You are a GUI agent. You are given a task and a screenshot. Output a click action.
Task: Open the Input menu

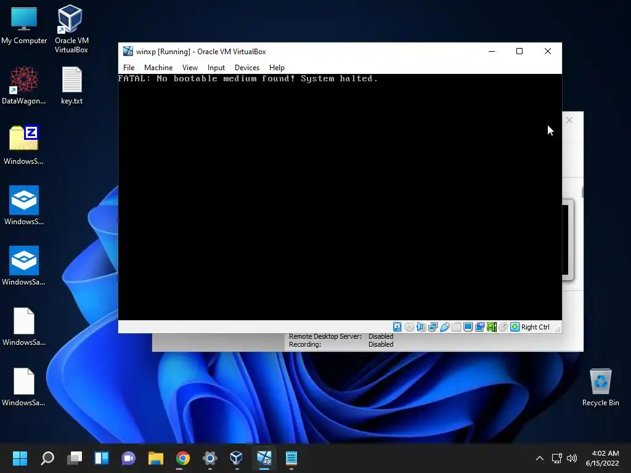[x=216, y=68]
